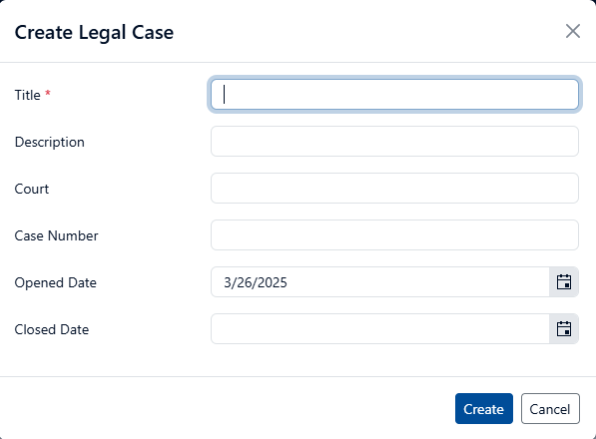Screen dimensions: 596x439
Task: Click the blue Create button
Action: click(484, 409)
